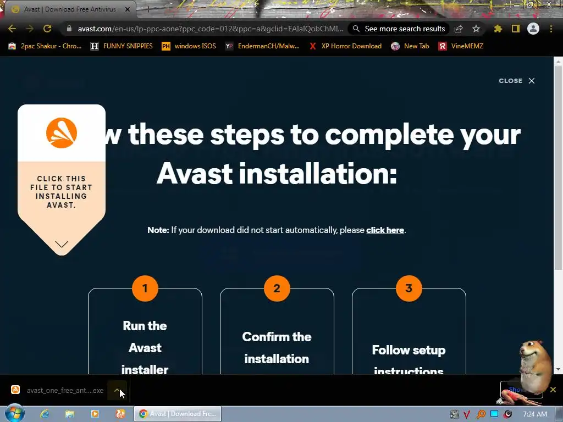Open FUNNY SNIPPIES bookmark
This screenshot has width=563, height=422.
(122, 46)
